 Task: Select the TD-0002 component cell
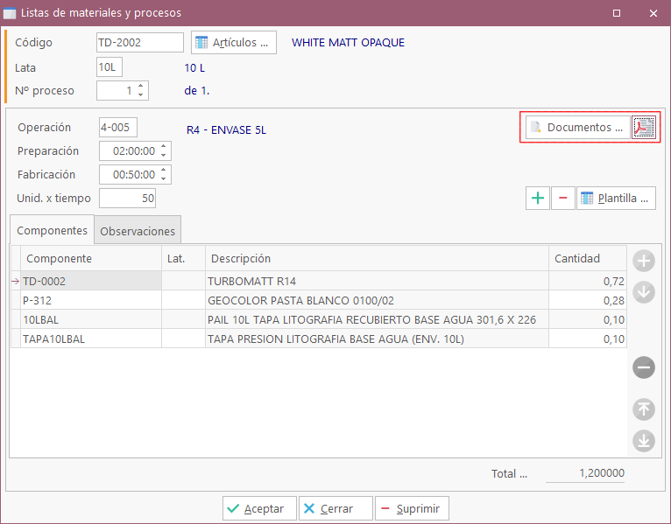[x=91, y=281]
